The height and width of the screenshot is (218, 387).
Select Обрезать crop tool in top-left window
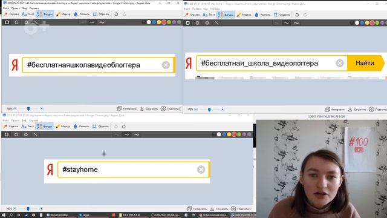(101, 15)
